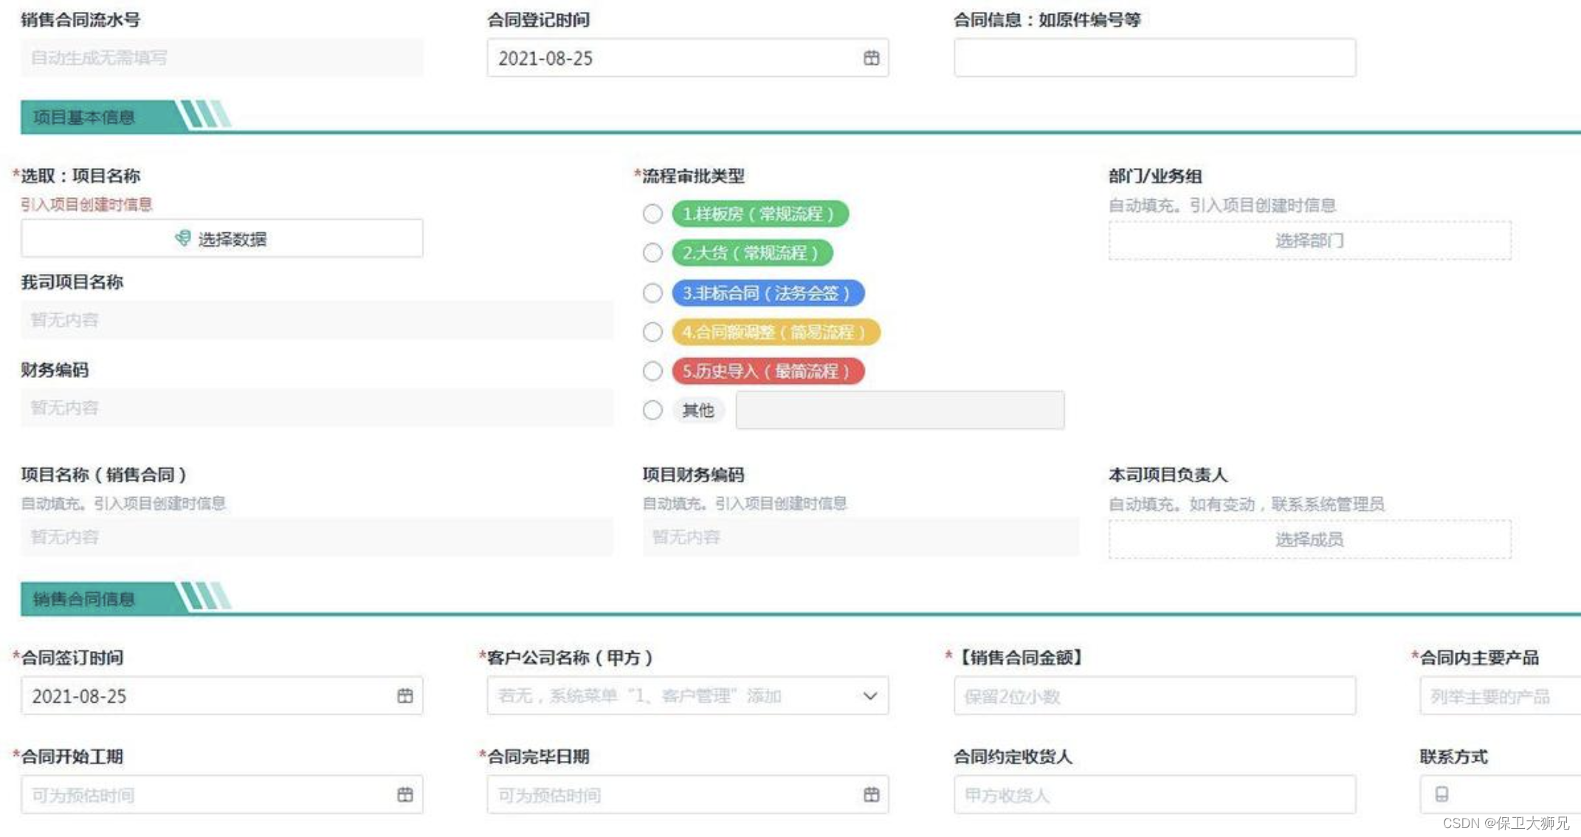This screenshot has height=837, width=1581.
Task: Click the green 2.大货（常规流程）tag
Action: point(751,253)
